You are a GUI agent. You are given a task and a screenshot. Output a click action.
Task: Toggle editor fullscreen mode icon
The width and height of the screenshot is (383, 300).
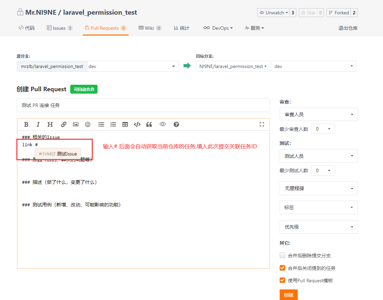(x=262, y=124)
